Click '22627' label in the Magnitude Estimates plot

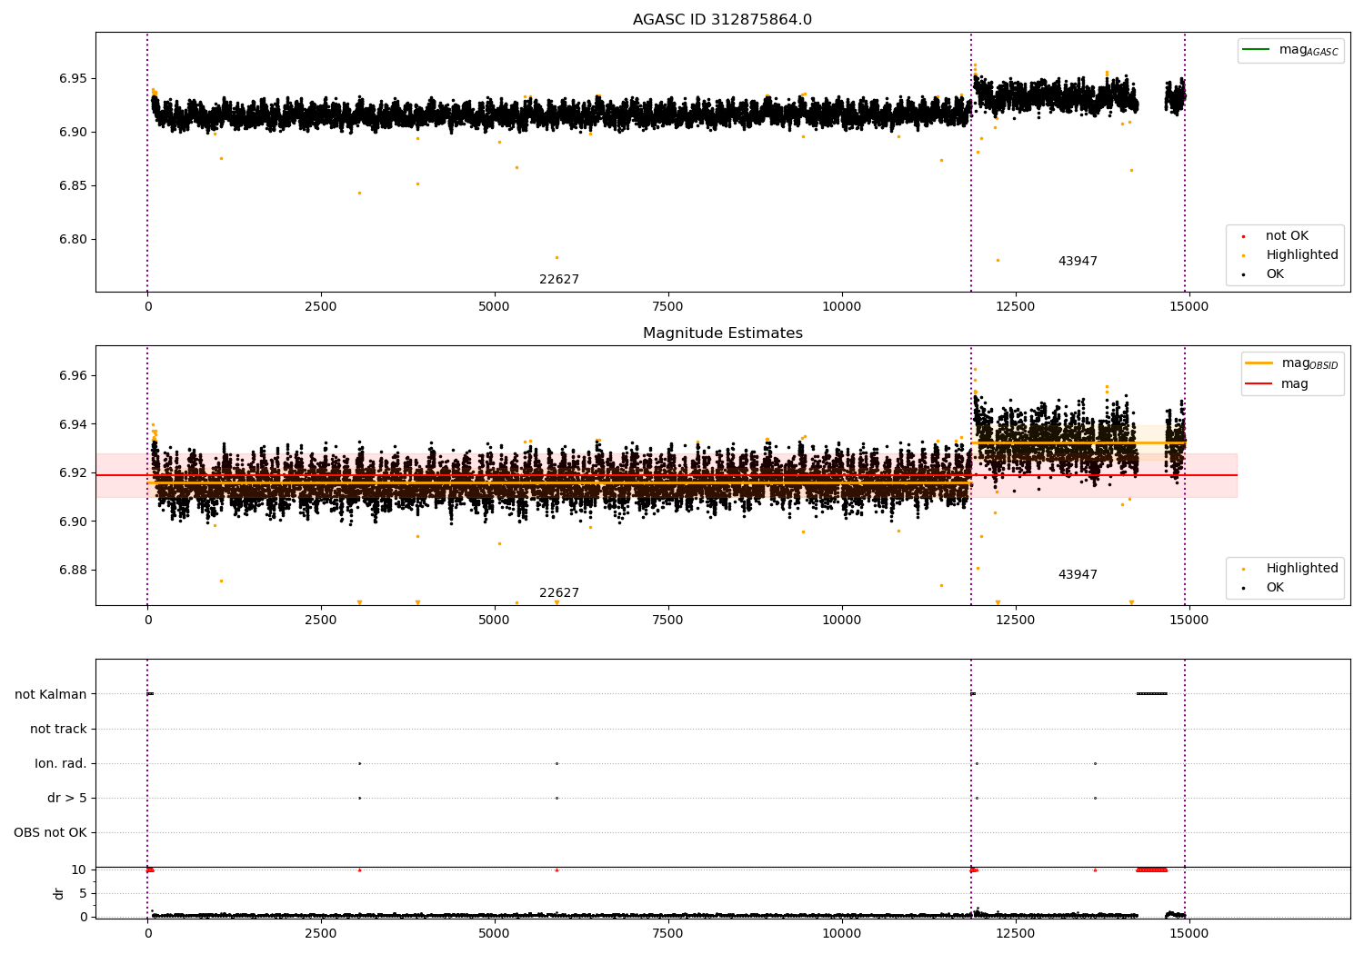coord(559,593)
